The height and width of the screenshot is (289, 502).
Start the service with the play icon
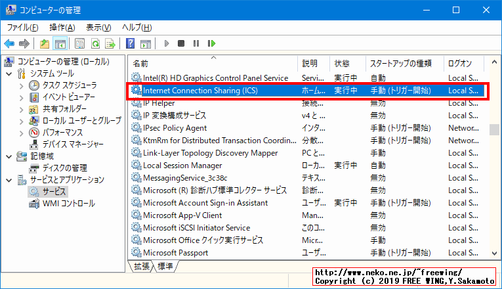pos(166,43)
